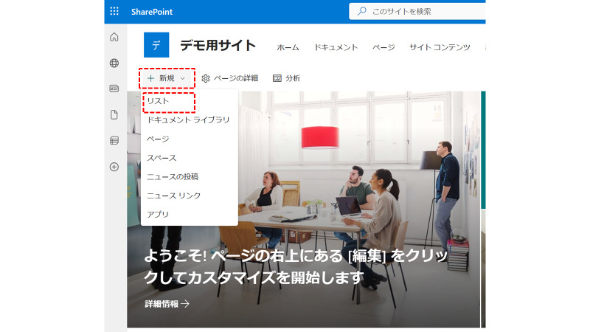Open the ホーム navigation tab

(288, 47)
